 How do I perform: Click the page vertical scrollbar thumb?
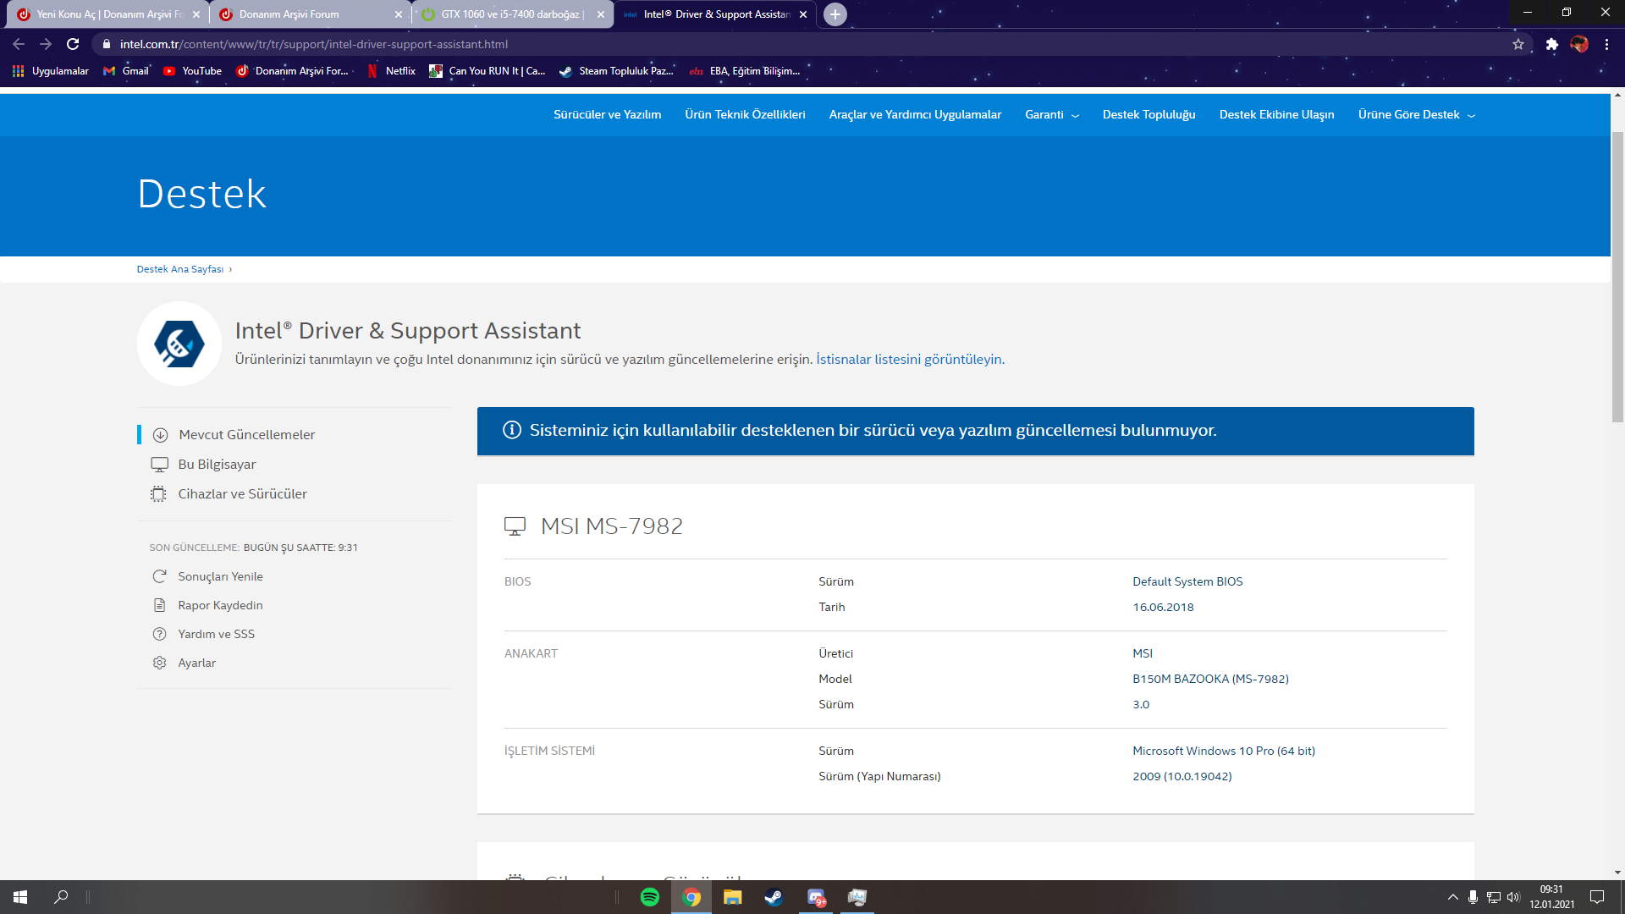click(x=1617, y=275)
